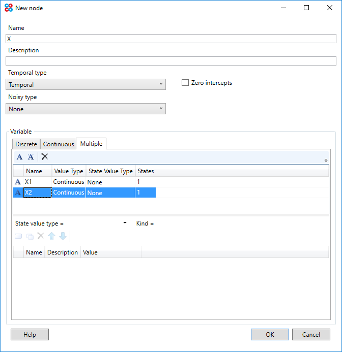Select the X2 name cell
Image resolution: width=342 pixels, height=352 pixels.
coord(38,193)
